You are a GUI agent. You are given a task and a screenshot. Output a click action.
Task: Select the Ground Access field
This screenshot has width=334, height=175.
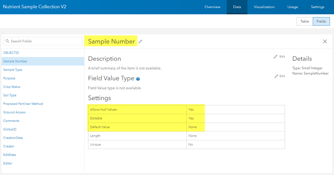click(x=14, y=112)
